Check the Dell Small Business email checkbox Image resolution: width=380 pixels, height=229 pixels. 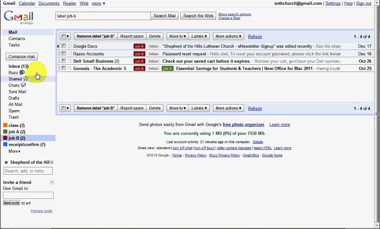point(63,61)
